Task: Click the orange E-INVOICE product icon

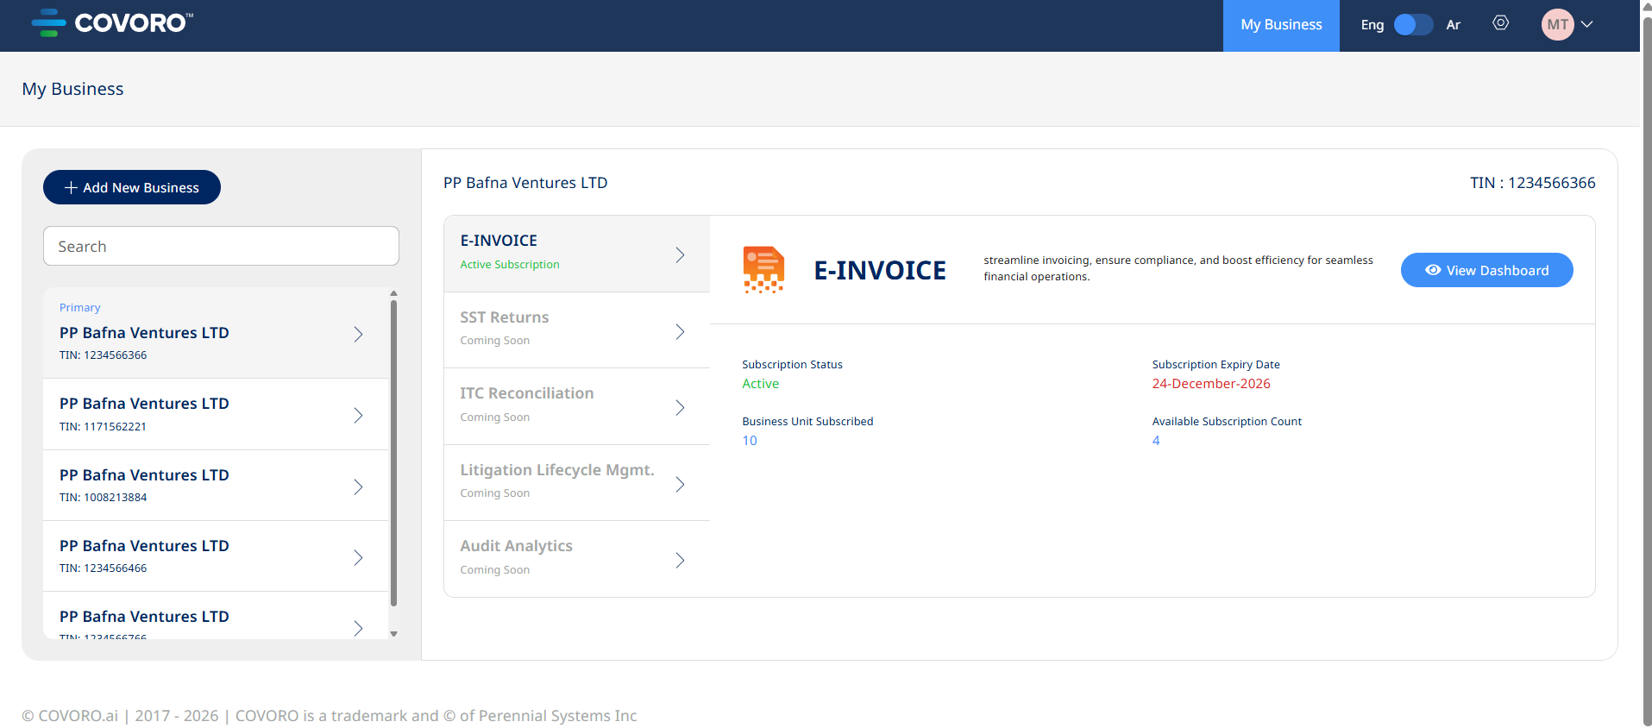Action: coord(763,270)
